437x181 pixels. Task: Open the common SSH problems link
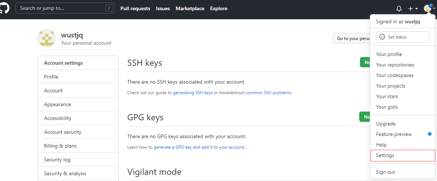[x=268, y=93]
